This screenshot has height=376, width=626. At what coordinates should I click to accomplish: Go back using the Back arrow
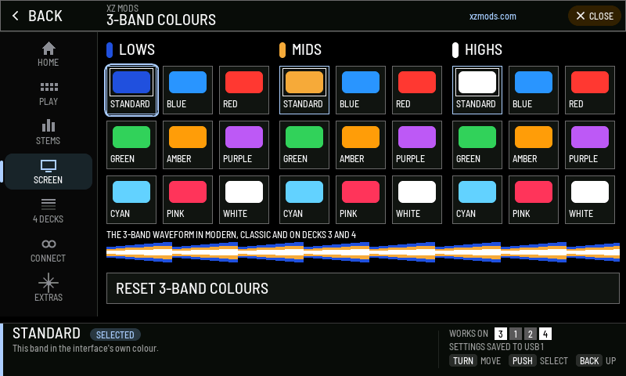point(37,16)
